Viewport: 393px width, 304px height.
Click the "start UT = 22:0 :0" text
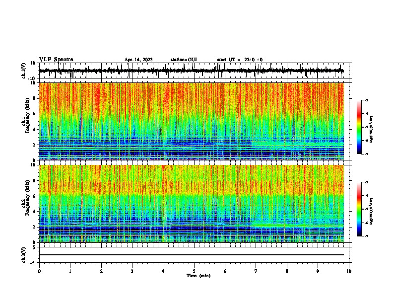pyautogui.click(x=240, y=60)
